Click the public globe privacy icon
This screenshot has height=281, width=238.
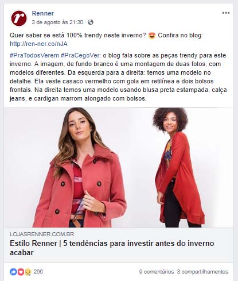click(91, 22)
